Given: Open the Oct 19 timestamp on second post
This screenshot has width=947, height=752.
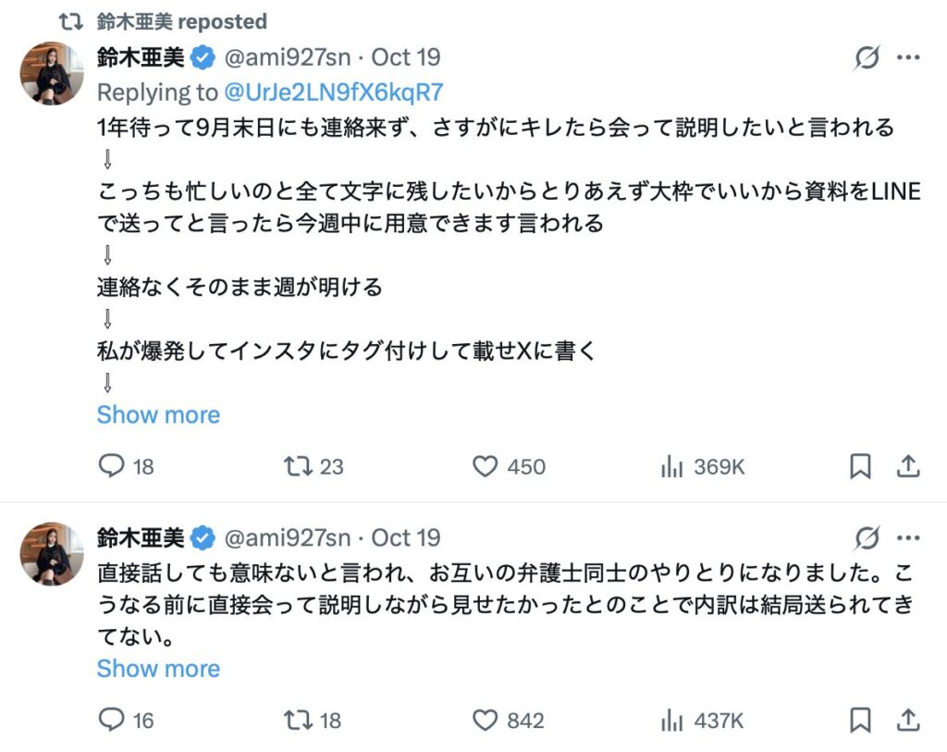Looking at the screenshot, I should pos(405,537).
